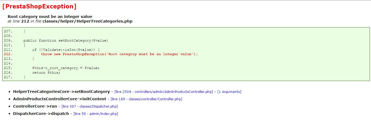Screen dimensions: 371x122
Task: Select the [PrestaShopException] heading
Action: [39, 6]
